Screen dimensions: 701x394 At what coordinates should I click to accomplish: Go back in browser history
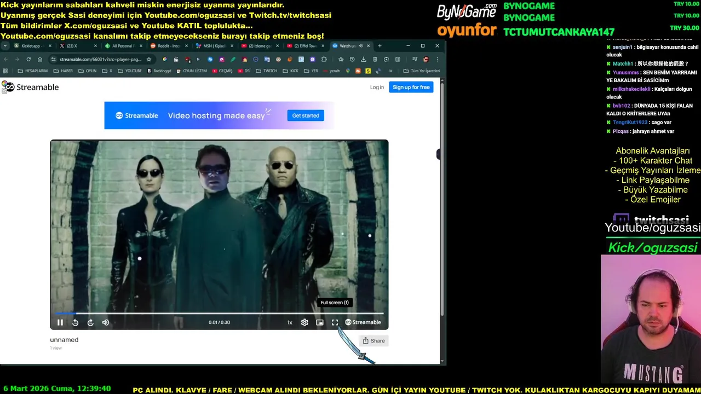(5, 59)
